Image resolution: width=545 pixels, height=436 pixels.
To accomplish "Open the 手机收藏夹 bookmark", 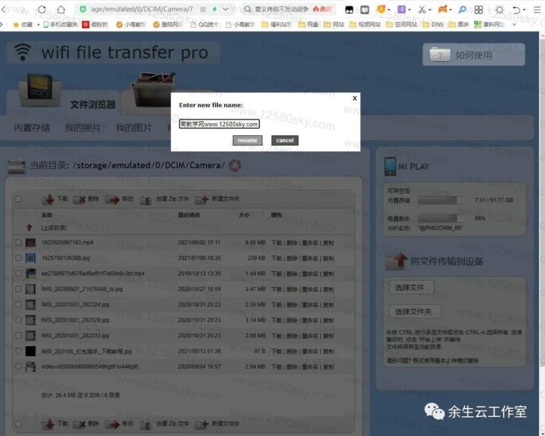I will pos(60,25).
